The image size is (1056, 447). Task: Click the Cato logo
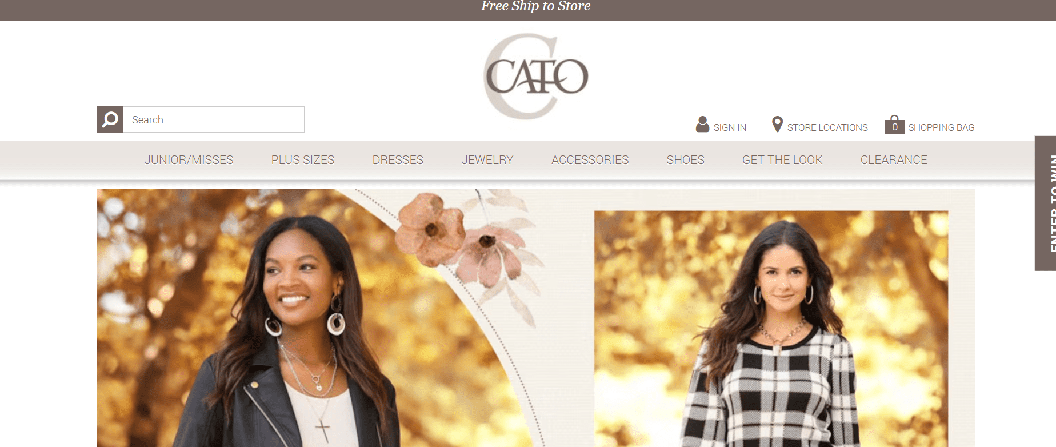[535, 76]
